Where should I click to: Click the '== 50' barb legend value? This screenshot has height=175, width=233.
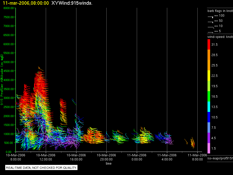[x=218, y=21]
